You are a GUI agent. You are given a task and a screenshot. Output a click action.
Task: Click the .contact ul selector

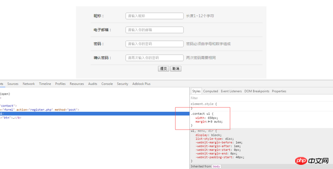(201, 114)
